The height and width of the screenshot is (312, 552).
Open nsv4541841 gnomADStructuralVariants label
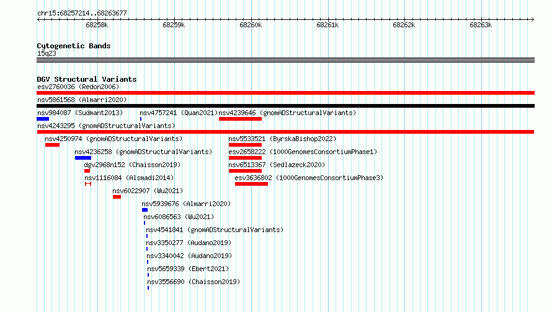(x=215, y=230)
